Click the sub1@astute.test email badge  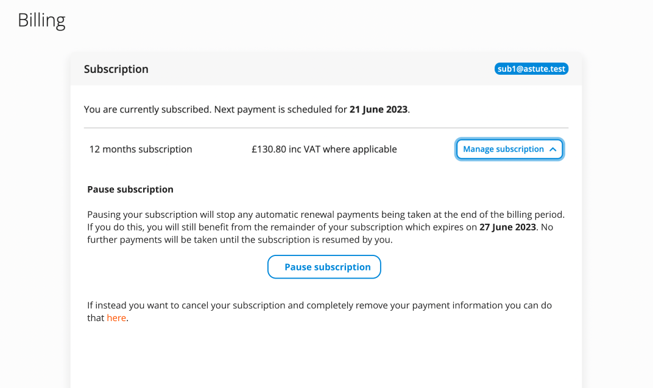point(531,69)
